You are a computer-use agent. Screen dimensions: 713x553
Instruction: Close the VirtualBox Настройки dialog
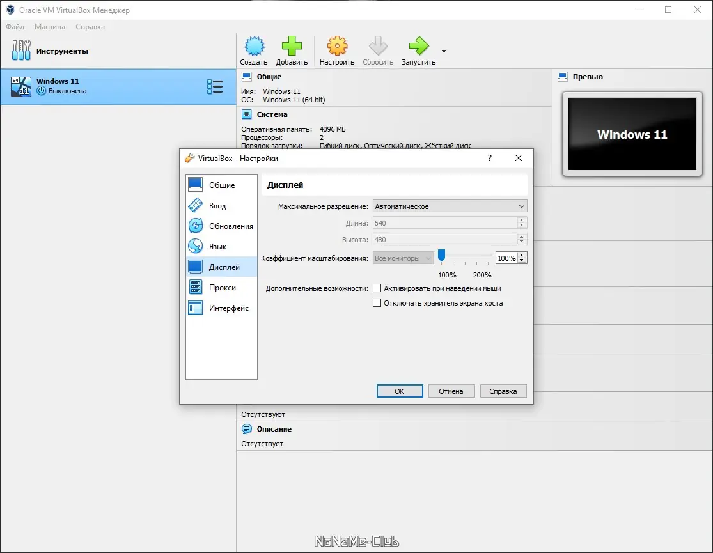pos(519,158)
